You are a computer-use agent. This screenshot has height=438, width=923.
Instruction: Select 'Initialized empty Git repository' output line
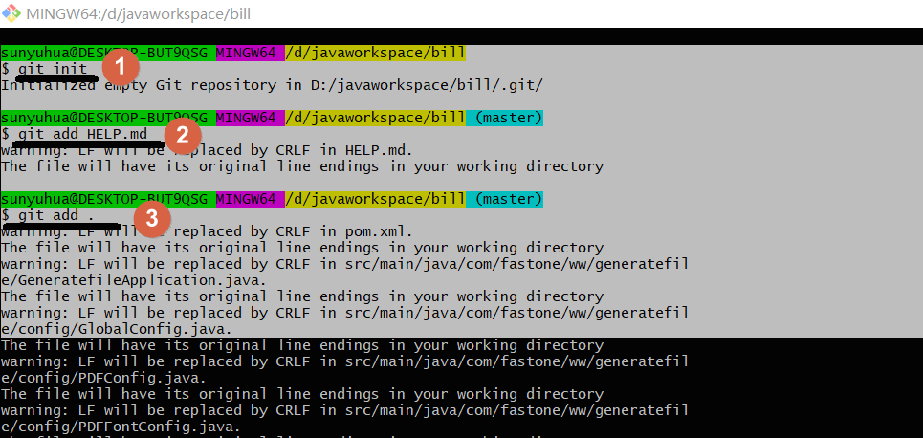coord(272,85)
